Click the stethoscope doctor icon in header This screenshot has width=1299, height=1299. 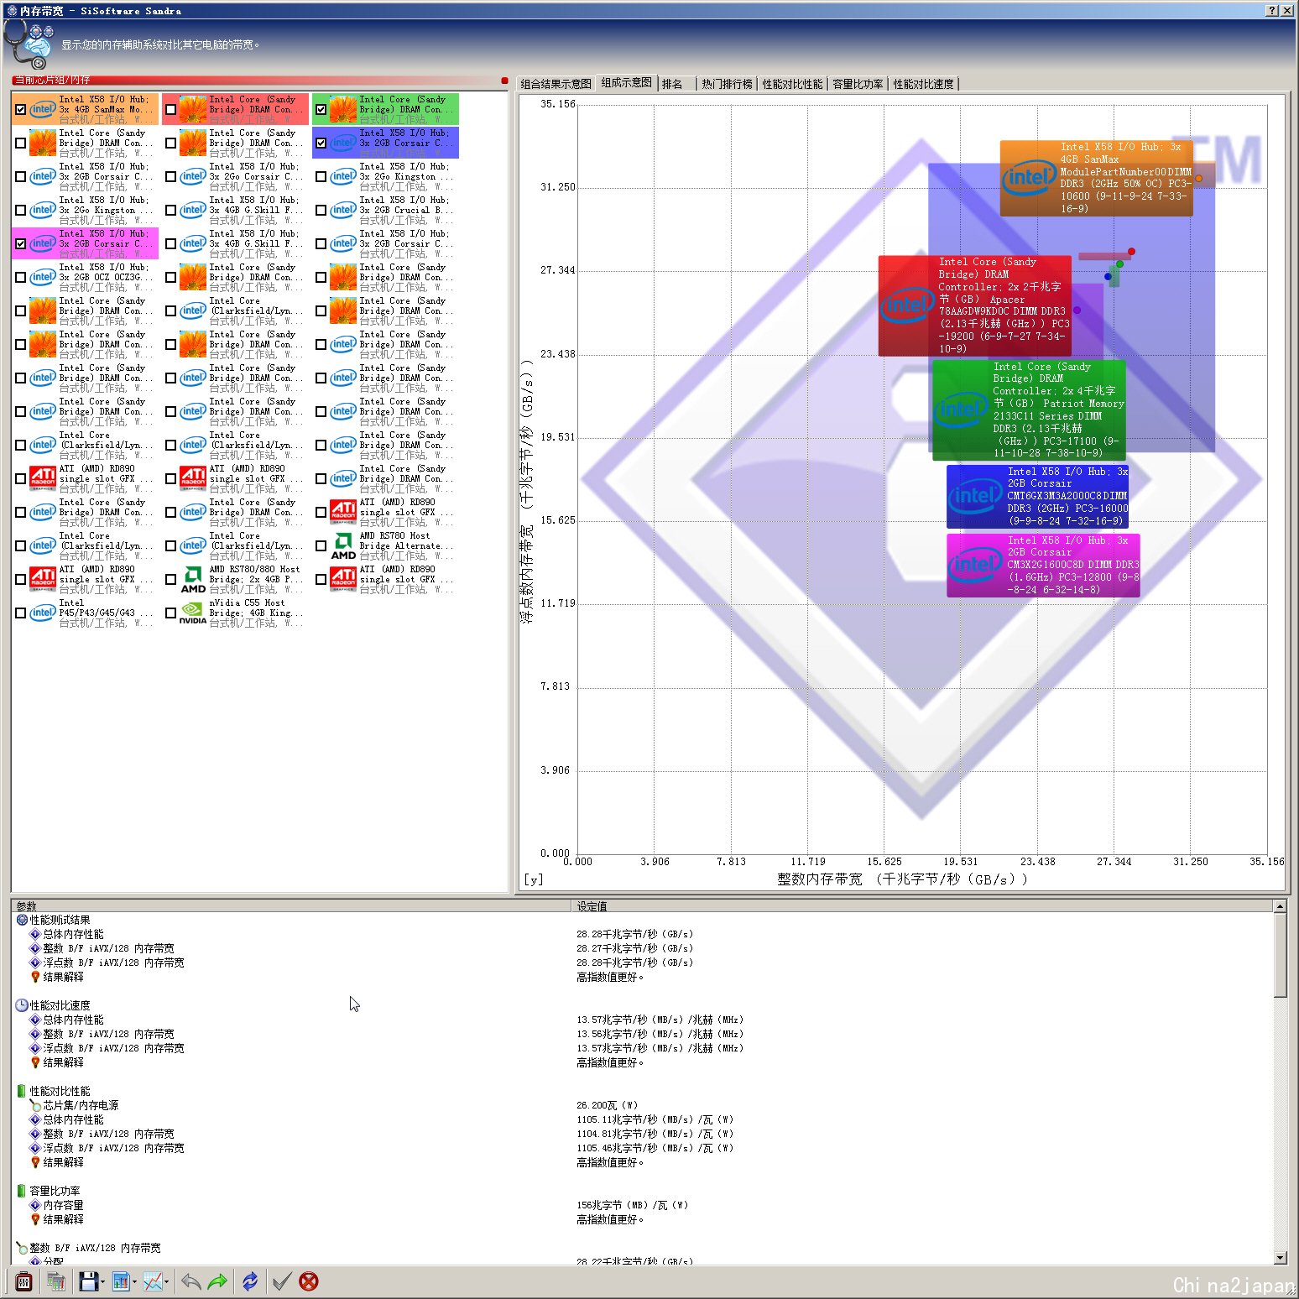click(28, 44)
